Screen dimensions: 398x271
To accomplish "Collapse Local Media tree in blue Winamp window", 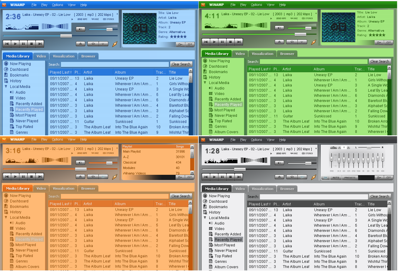I will (6, 86).
